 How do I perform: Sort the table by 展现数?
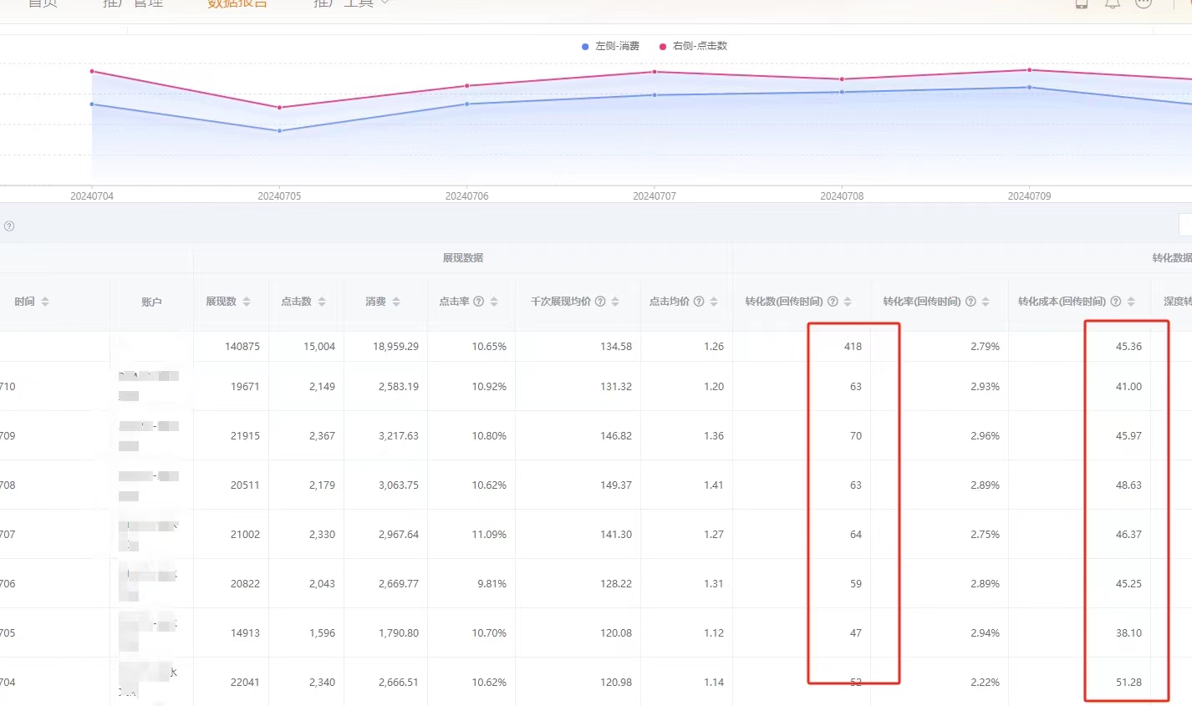pyautogui.click(x=247, y=302)
